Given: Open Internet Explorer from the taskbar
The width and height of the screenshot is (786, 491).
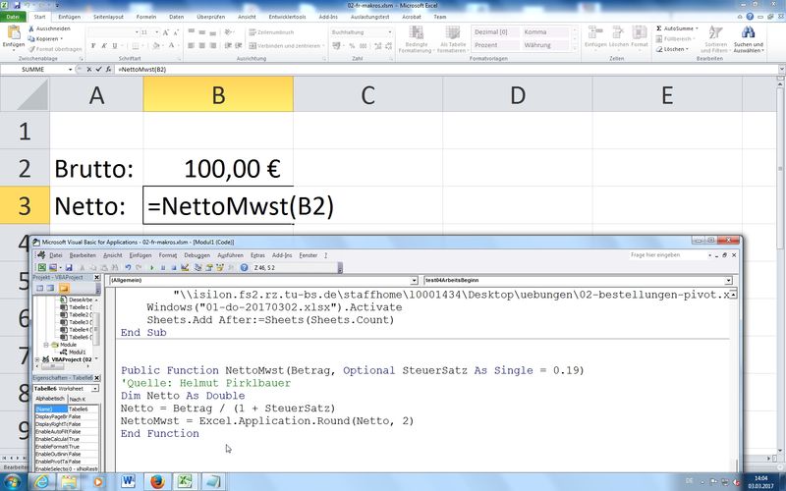Looking at the screenshot, I should [42, 482].
